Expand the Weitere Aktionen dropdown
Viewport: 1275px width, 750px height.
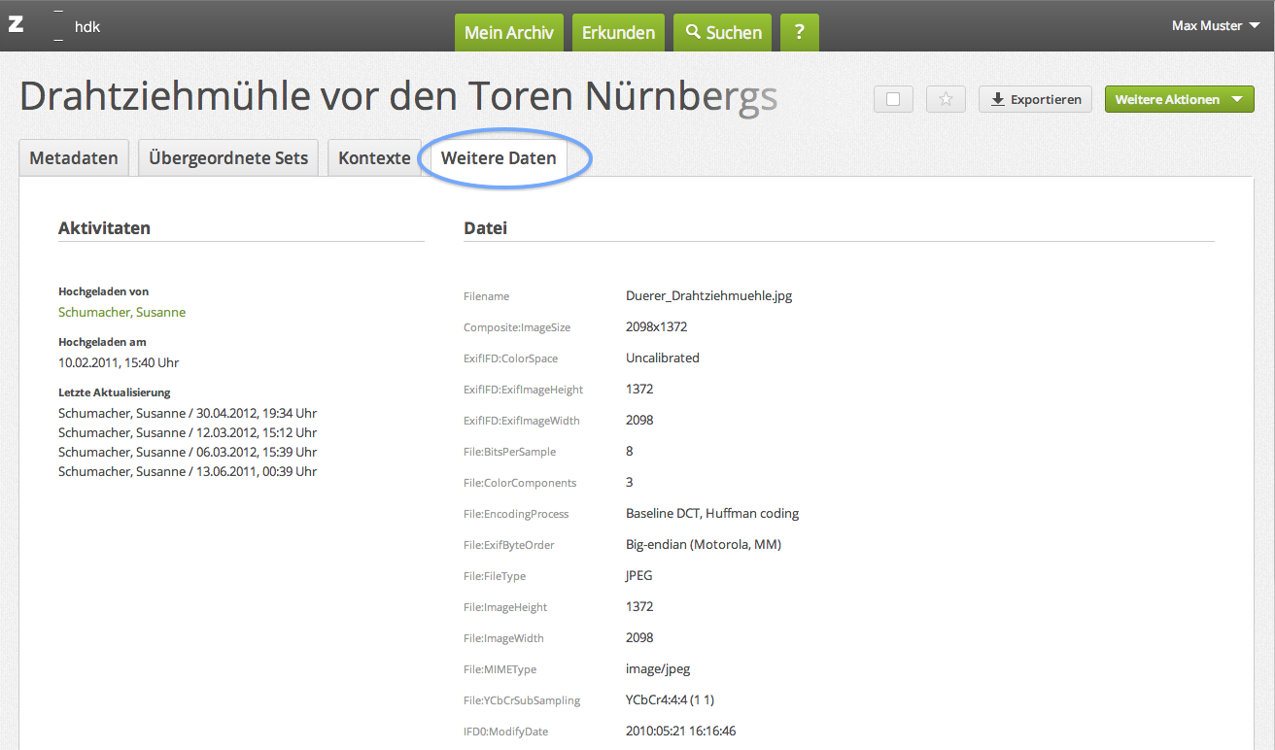[1179, 99]
